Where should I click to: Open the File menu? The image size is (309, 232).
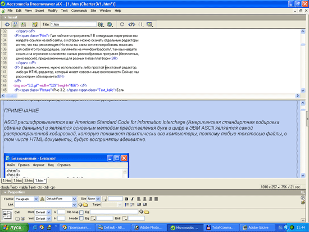tap(10, 11)
